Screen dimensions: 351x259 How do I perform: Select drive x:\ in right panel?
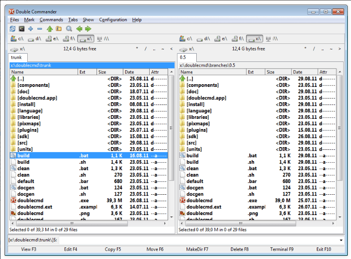click(x=255, y=39)
